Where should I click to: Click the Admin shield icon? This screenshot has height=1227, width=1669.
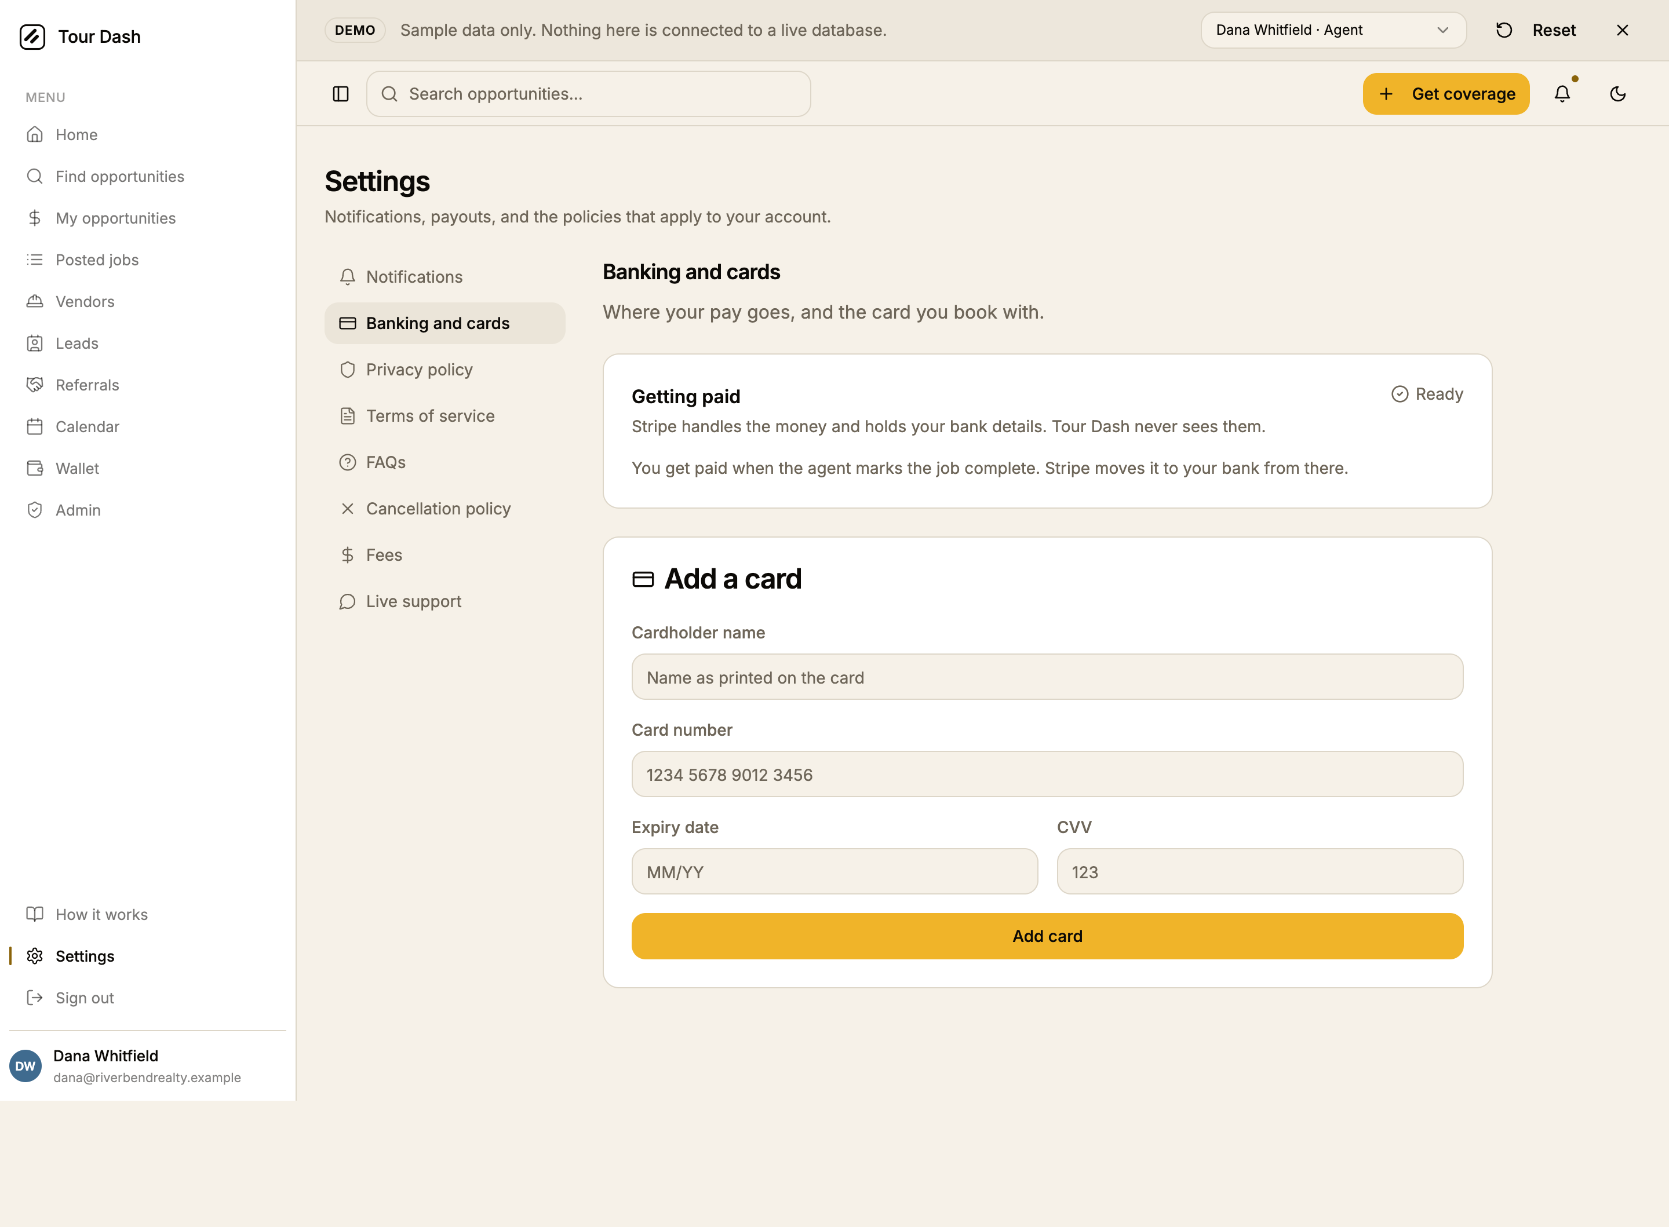click(x=35, y=510)
